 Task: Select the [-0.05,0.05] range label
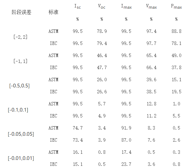click(21, 134)
